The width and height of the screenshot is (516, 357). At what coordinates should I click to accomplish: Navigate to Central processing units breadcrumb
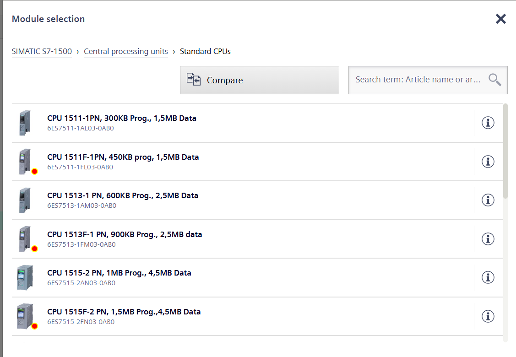(x=126, y=51)
